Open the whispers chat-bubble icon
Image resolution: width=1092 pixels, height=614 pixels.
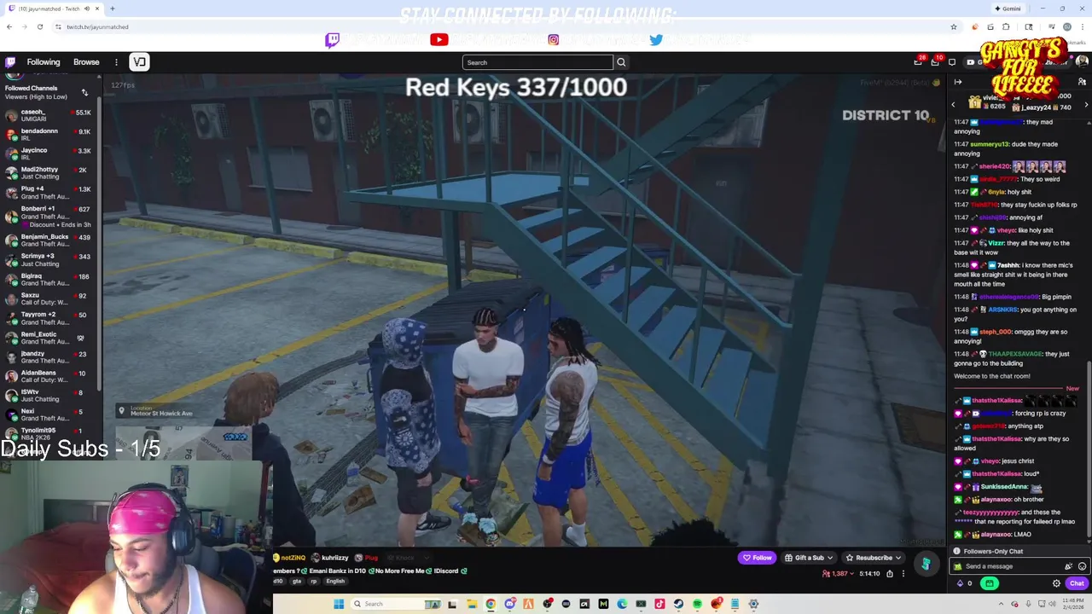(952, 62)
